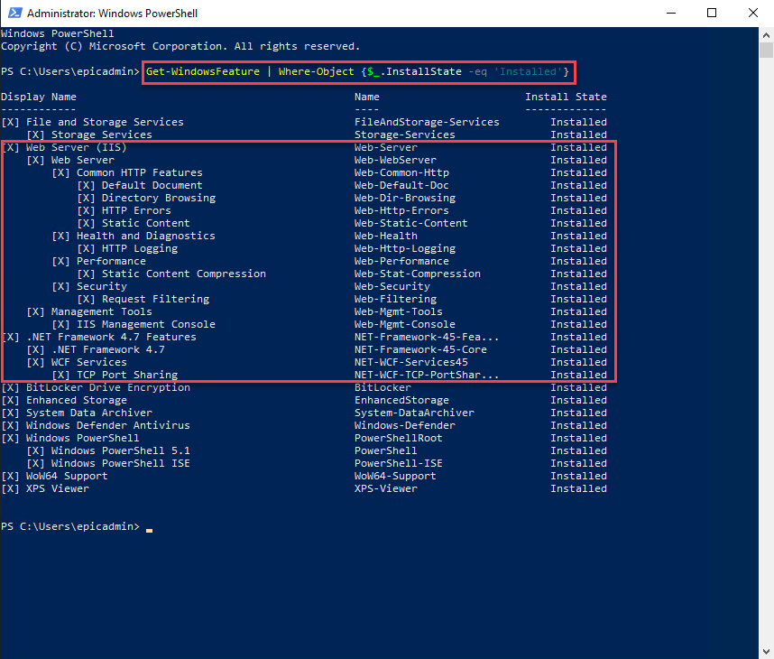Click the 'Windows-Defender' name value
This screenshot has height=659, width=774.
[405, 425]
